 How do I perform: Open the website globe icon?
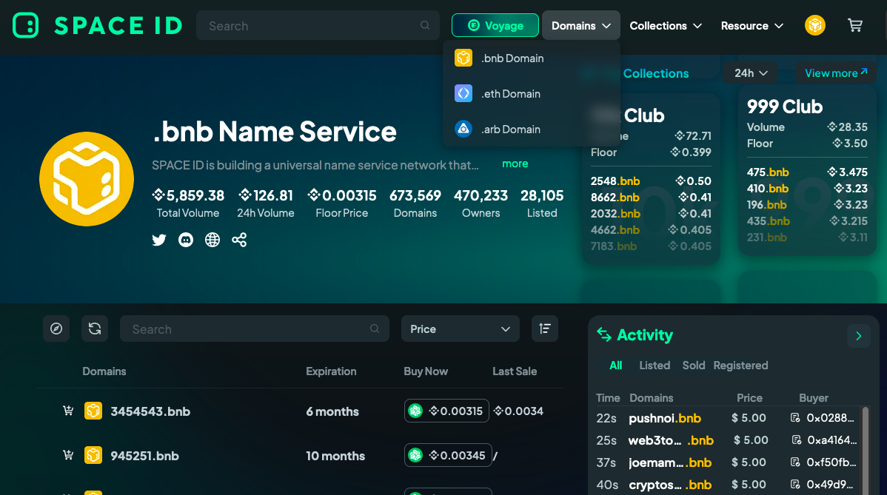coord(212,240)
